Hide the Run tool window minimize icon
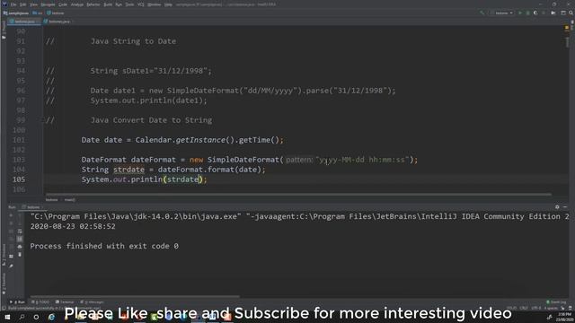The image size is (575, 323). (565, 207)
